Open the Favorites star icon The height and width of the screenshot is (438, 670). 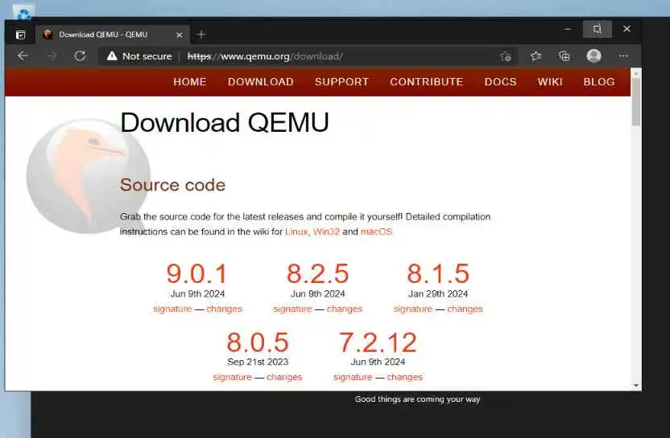click(536, 56)
